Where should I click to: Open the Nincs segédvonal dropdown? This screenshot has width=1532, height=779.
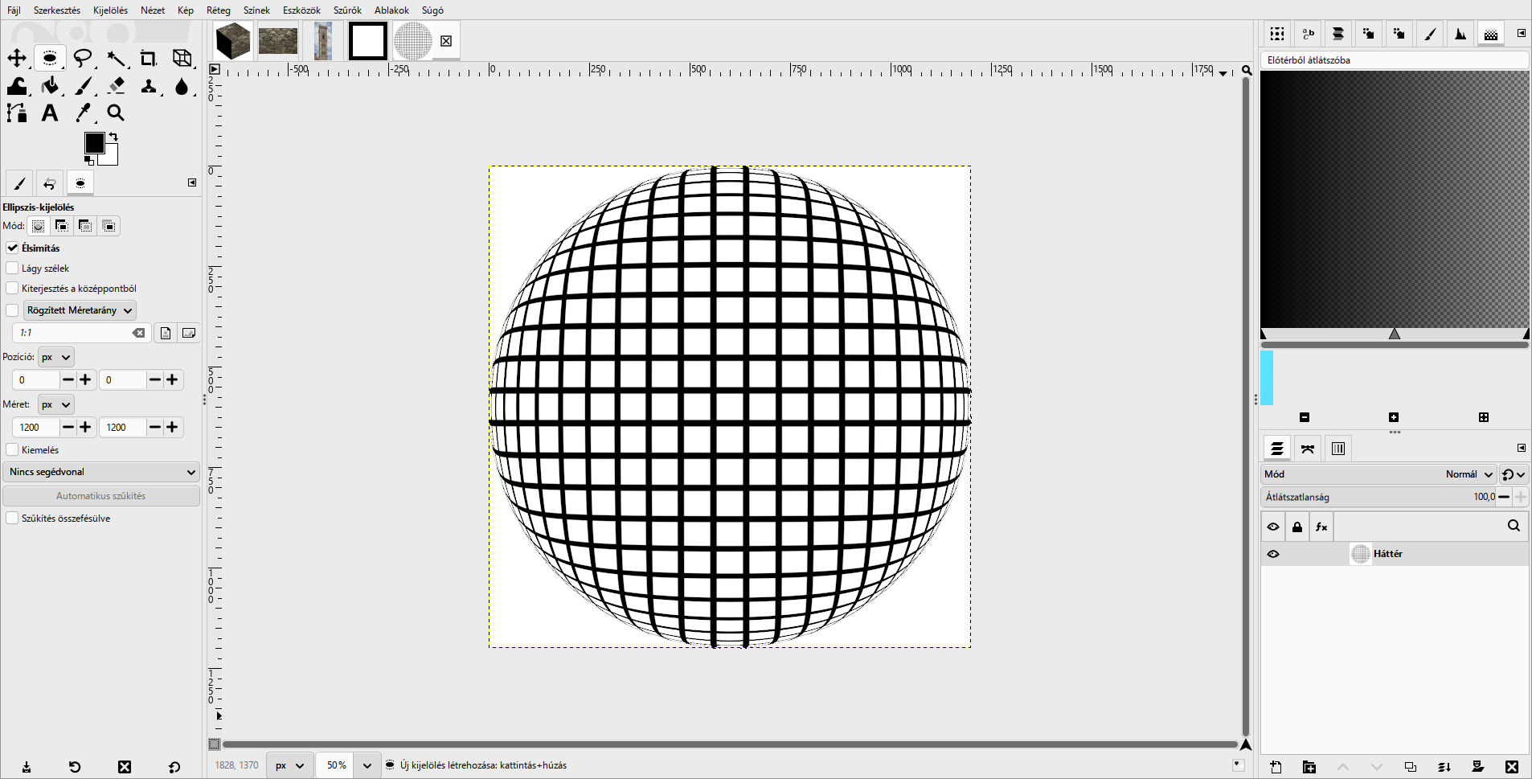pyautogui.click(x=101, y=472)
